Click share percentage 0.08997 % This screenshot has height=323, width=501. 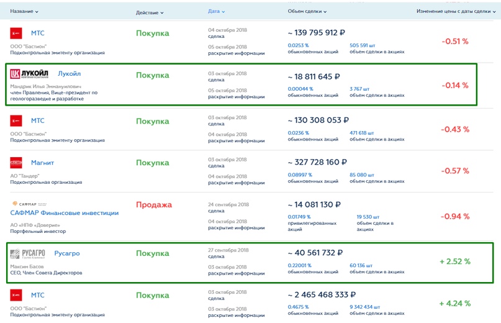click(300, 175)
